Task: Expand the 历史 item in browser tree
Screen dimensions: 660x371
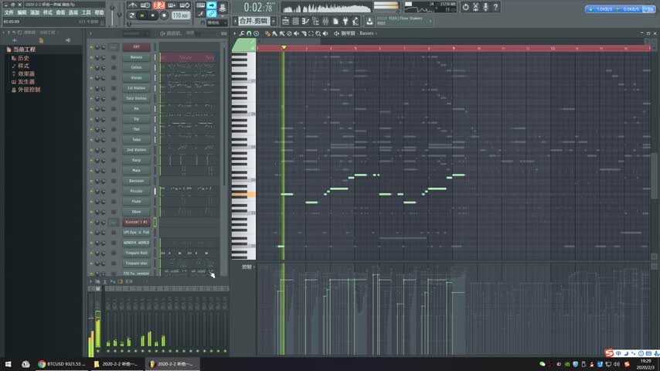Action: (x=24, y=58)
